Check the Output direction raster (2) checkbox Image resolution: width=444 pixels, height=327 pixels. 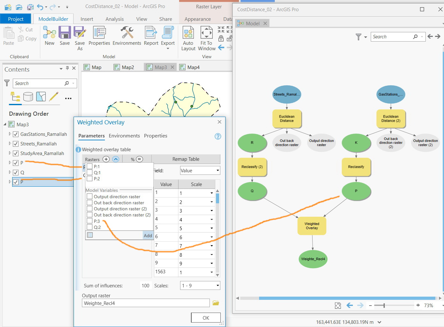(x=90, y=209)
